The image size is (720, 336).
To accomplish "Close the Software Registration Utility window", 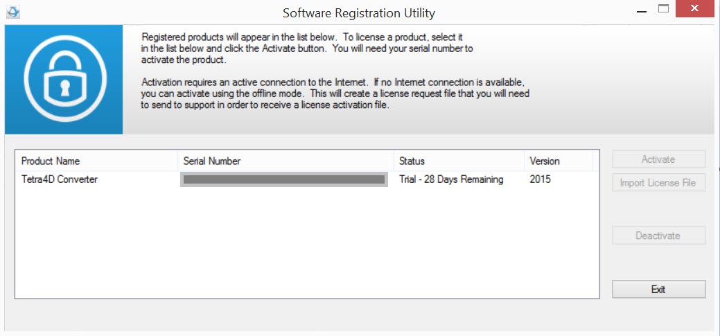I will [x=695, y=9].
